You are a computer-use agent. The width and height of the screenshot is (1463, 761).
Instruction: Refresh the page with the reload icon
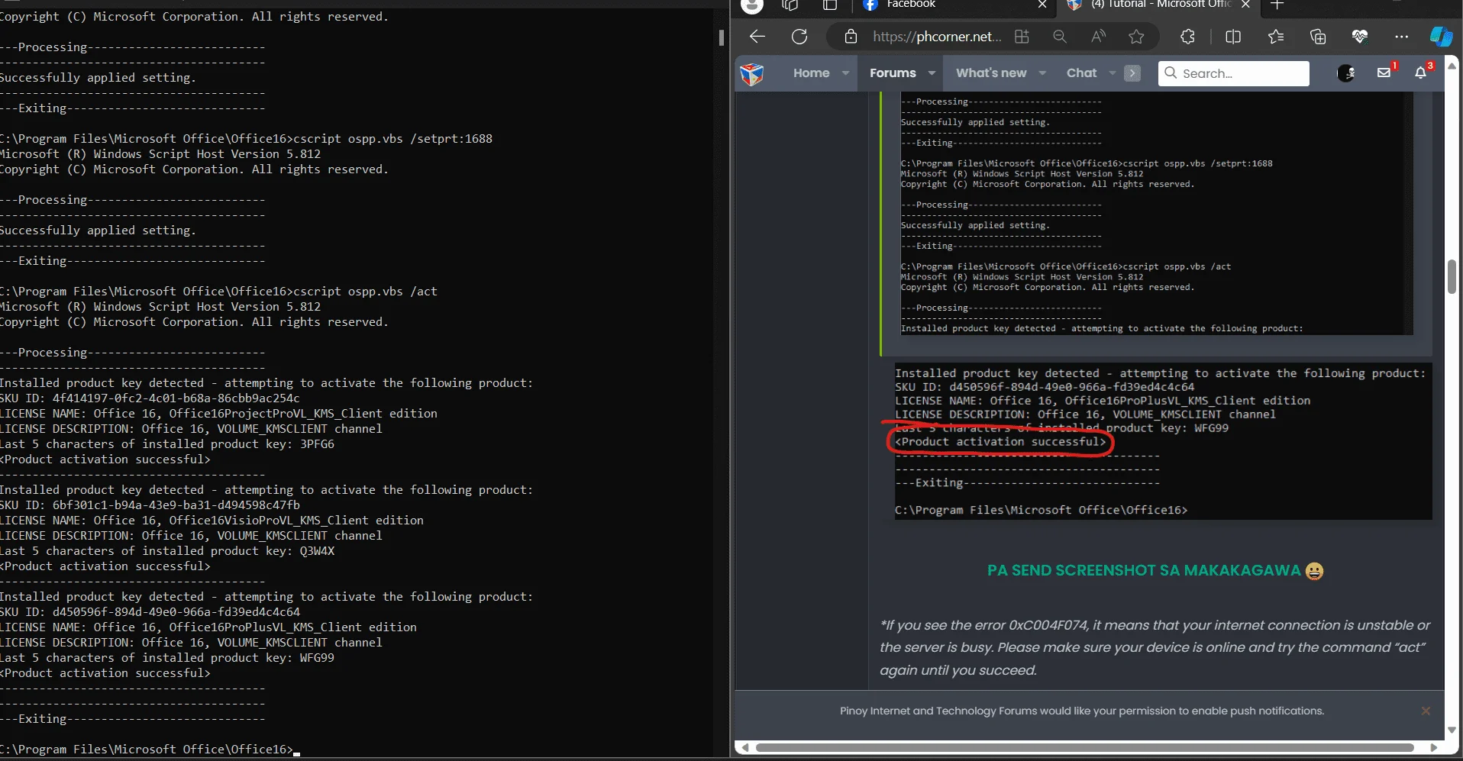(799, 37)
